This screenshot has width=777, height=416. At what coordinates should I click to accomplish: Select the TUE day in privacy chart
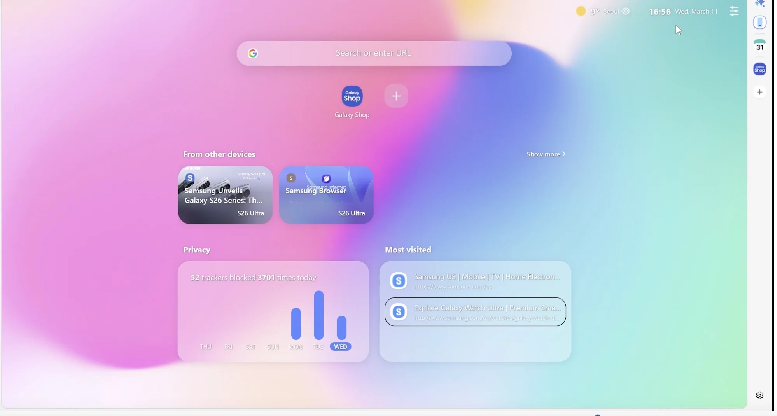pyautogui.click(x=318, y=346)
